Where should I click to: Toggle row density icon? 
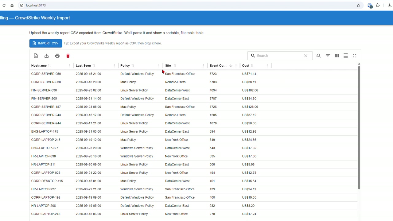(x=346, y=56)
